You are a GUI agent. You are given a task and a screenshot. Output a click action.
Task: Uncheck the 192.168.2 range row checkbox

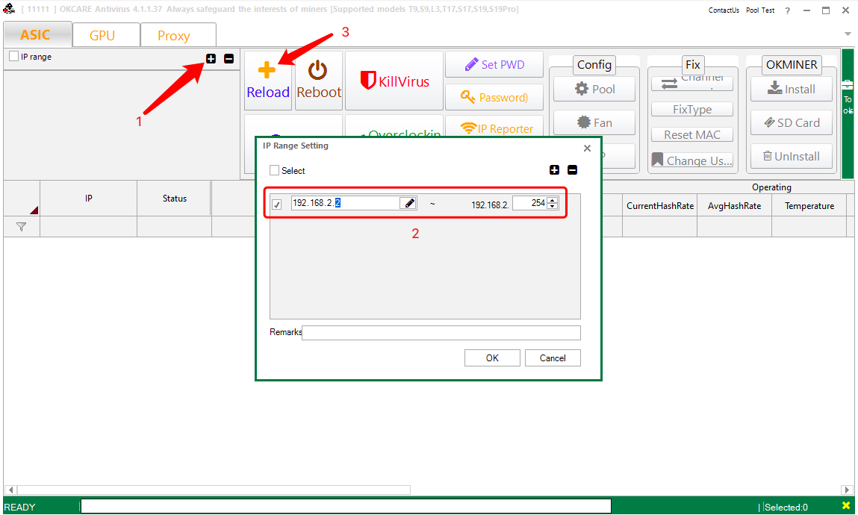(276, 203)
